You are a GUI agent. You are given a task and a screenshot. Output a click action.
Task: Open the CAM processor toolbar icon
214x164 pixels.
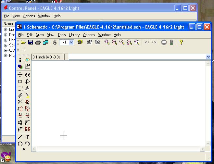point(45,42)
